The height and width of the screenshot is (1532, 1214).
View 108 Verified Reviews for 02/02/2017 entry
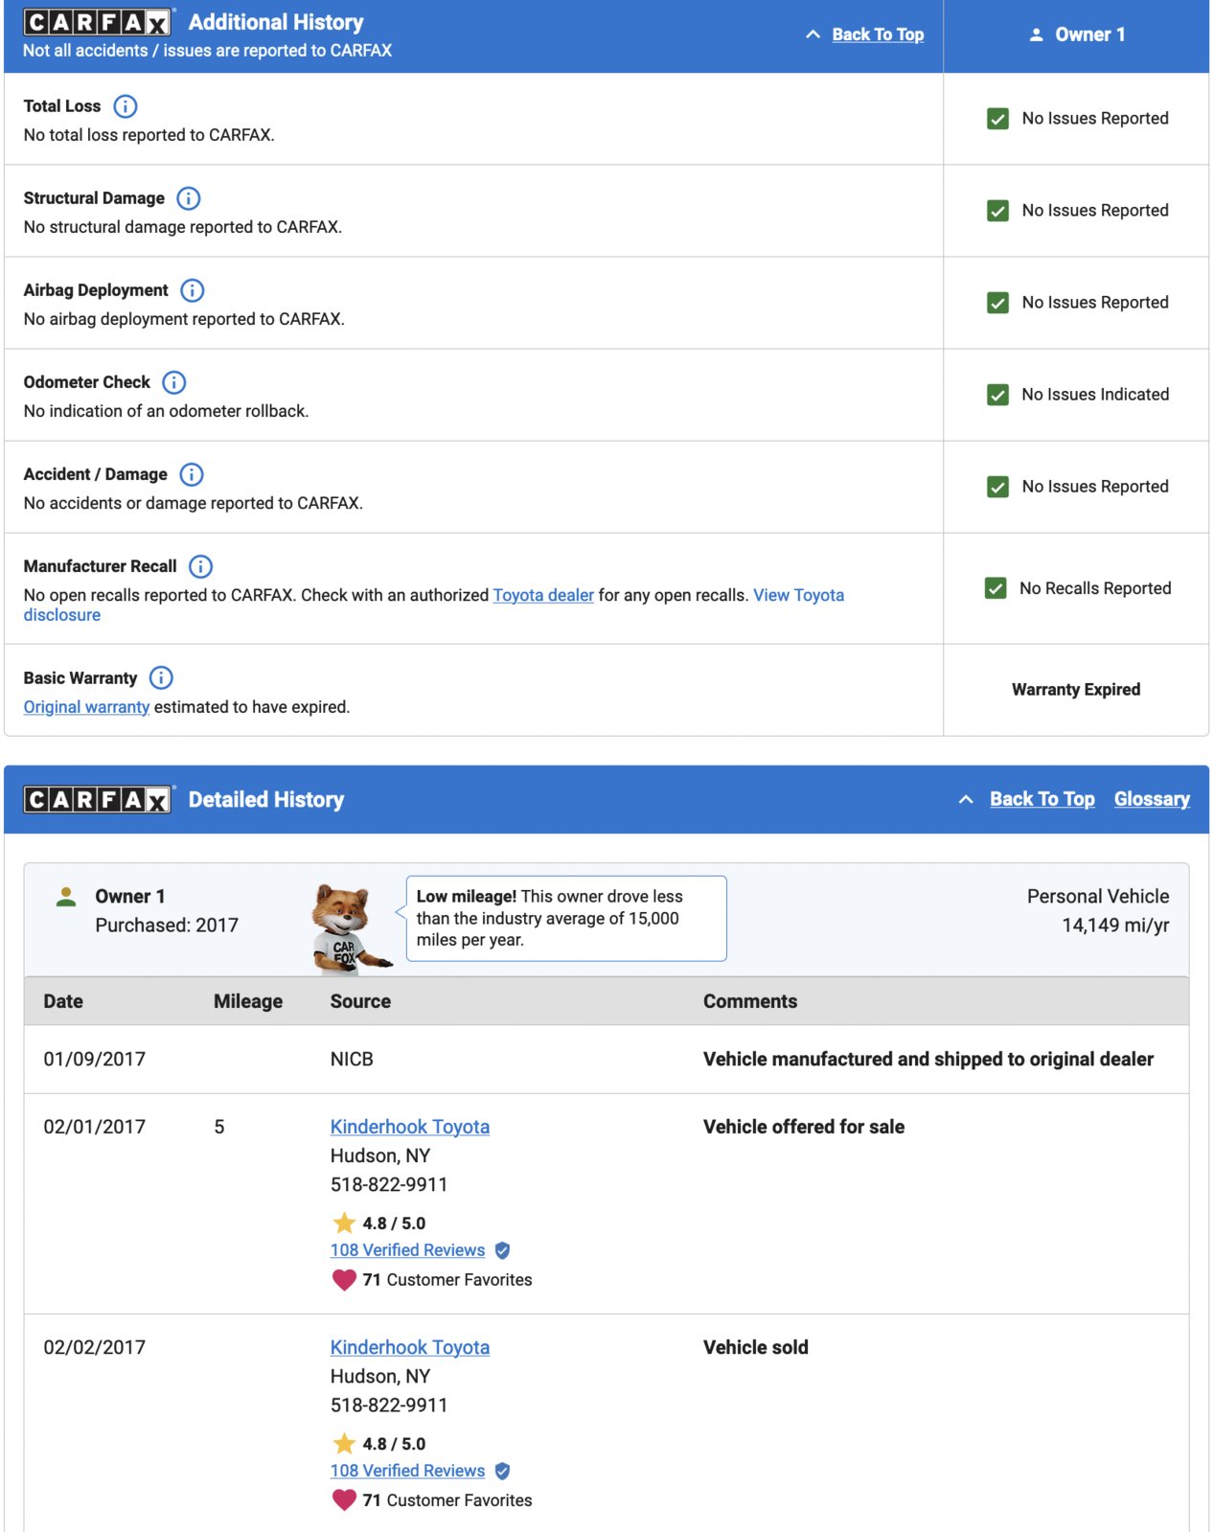coord(407,1471)
